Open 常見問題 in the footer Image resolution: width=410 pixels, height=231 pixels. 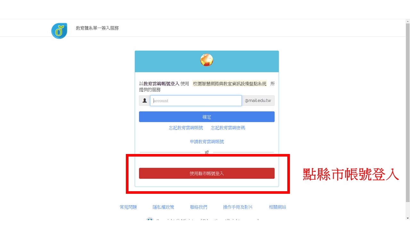(128, 207)
